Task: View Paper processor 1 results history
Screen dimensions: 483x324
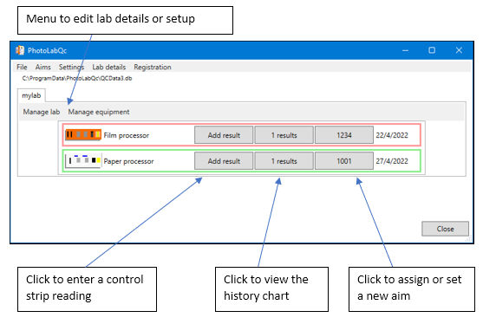Action: [284, 161]
